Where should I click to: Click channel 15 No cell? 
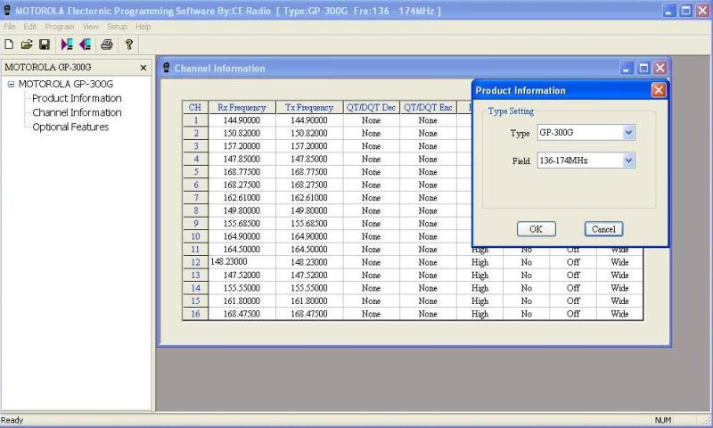[526, 301]
